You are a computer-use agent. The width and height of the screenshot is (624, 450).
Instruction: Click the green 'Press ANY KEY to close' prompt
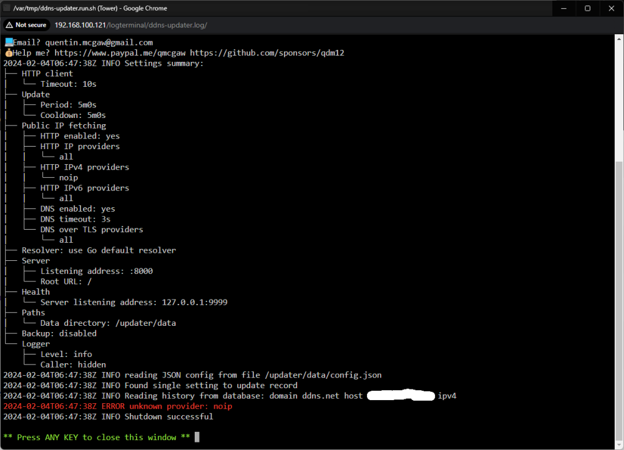click(97, 438)
